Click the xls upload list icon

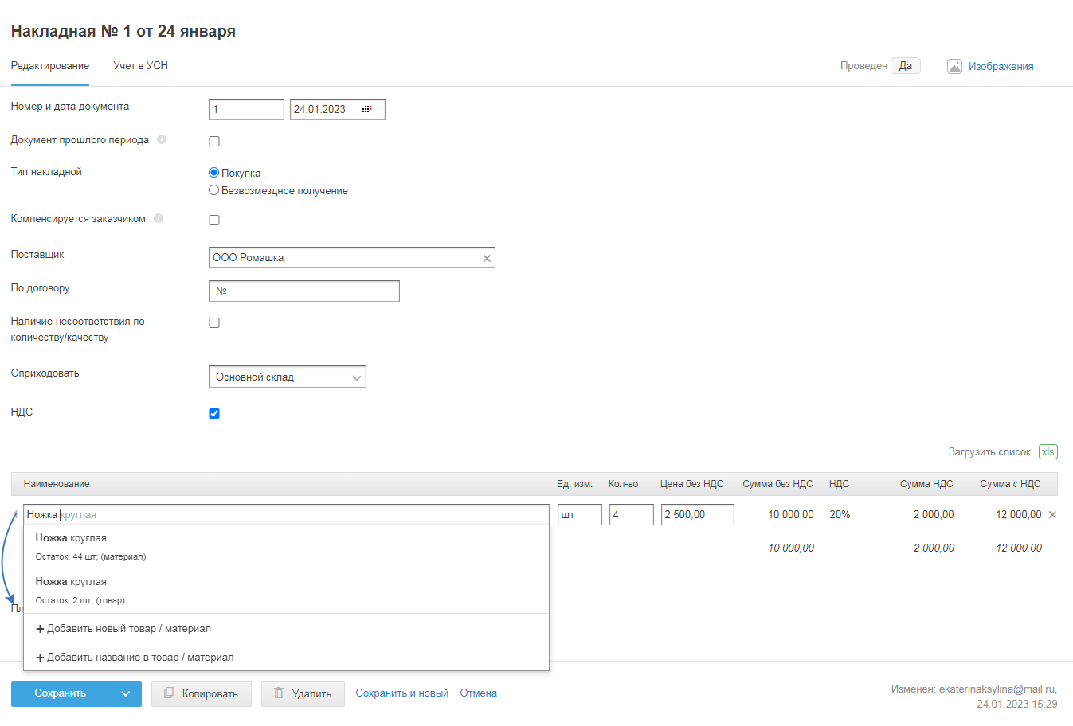click(x=1048, y=452)
